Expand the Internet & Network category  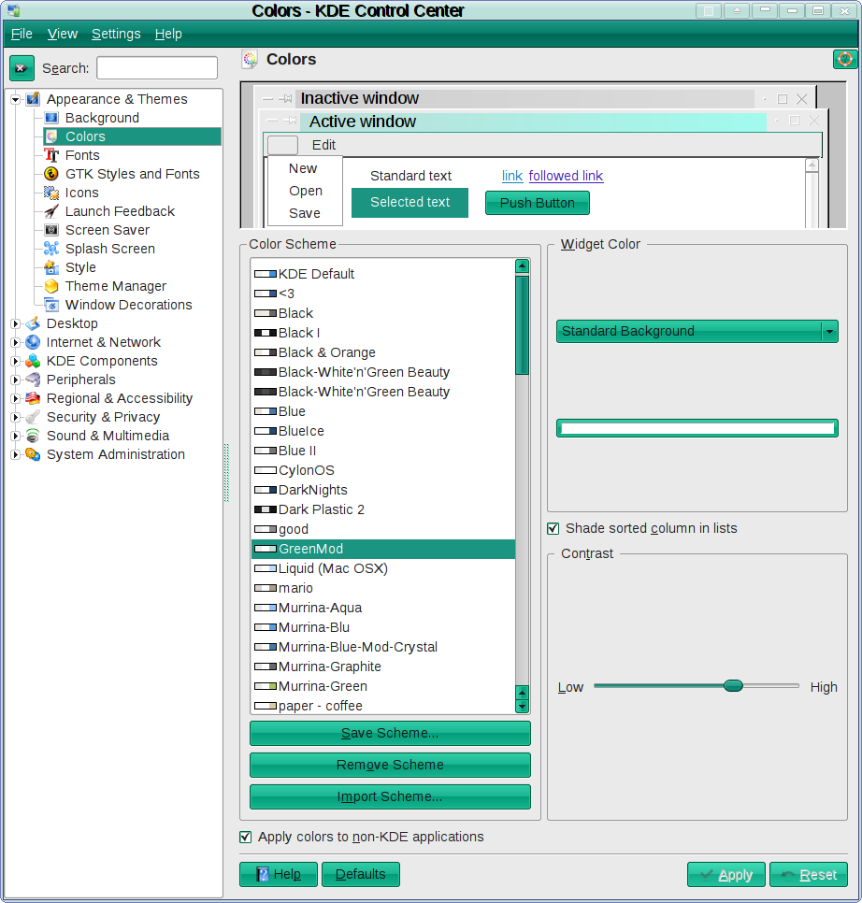point(16,342)
